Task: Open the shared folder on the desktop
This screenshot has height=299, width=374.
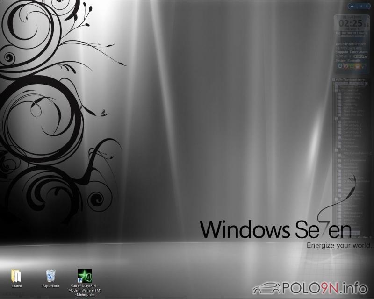Action: [x=17, y=276]
